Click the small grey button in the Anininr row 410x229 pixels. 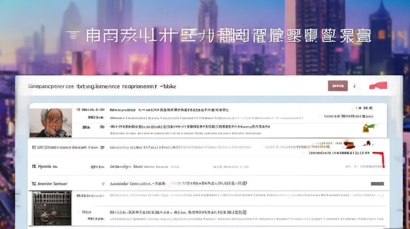(x=377, y=184)
